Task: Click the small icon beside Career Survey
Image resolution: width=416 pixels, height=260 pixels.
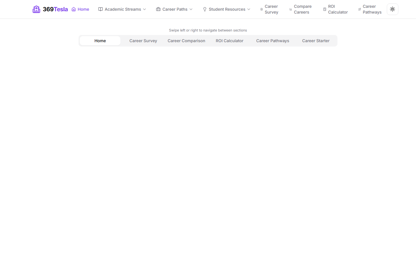Action: click(x=262, y=9)
